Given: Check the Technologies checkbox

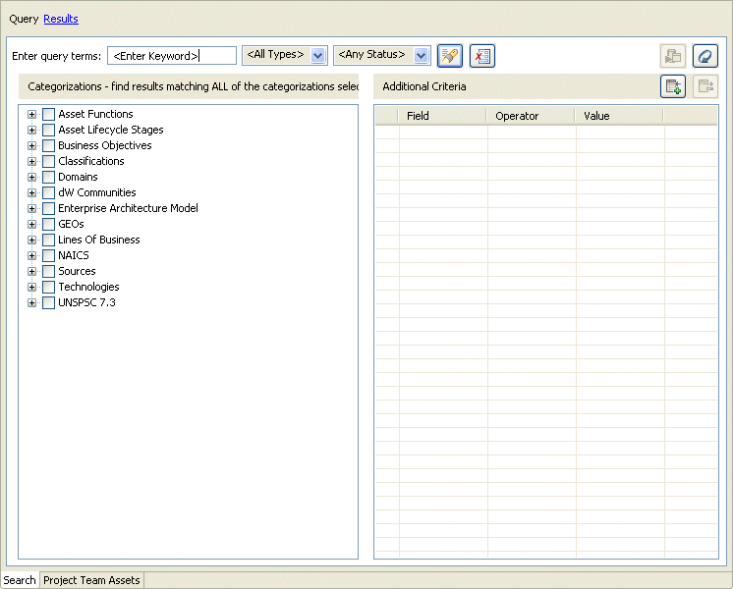Looking at the screenshot, I should (x=48, y=287).
